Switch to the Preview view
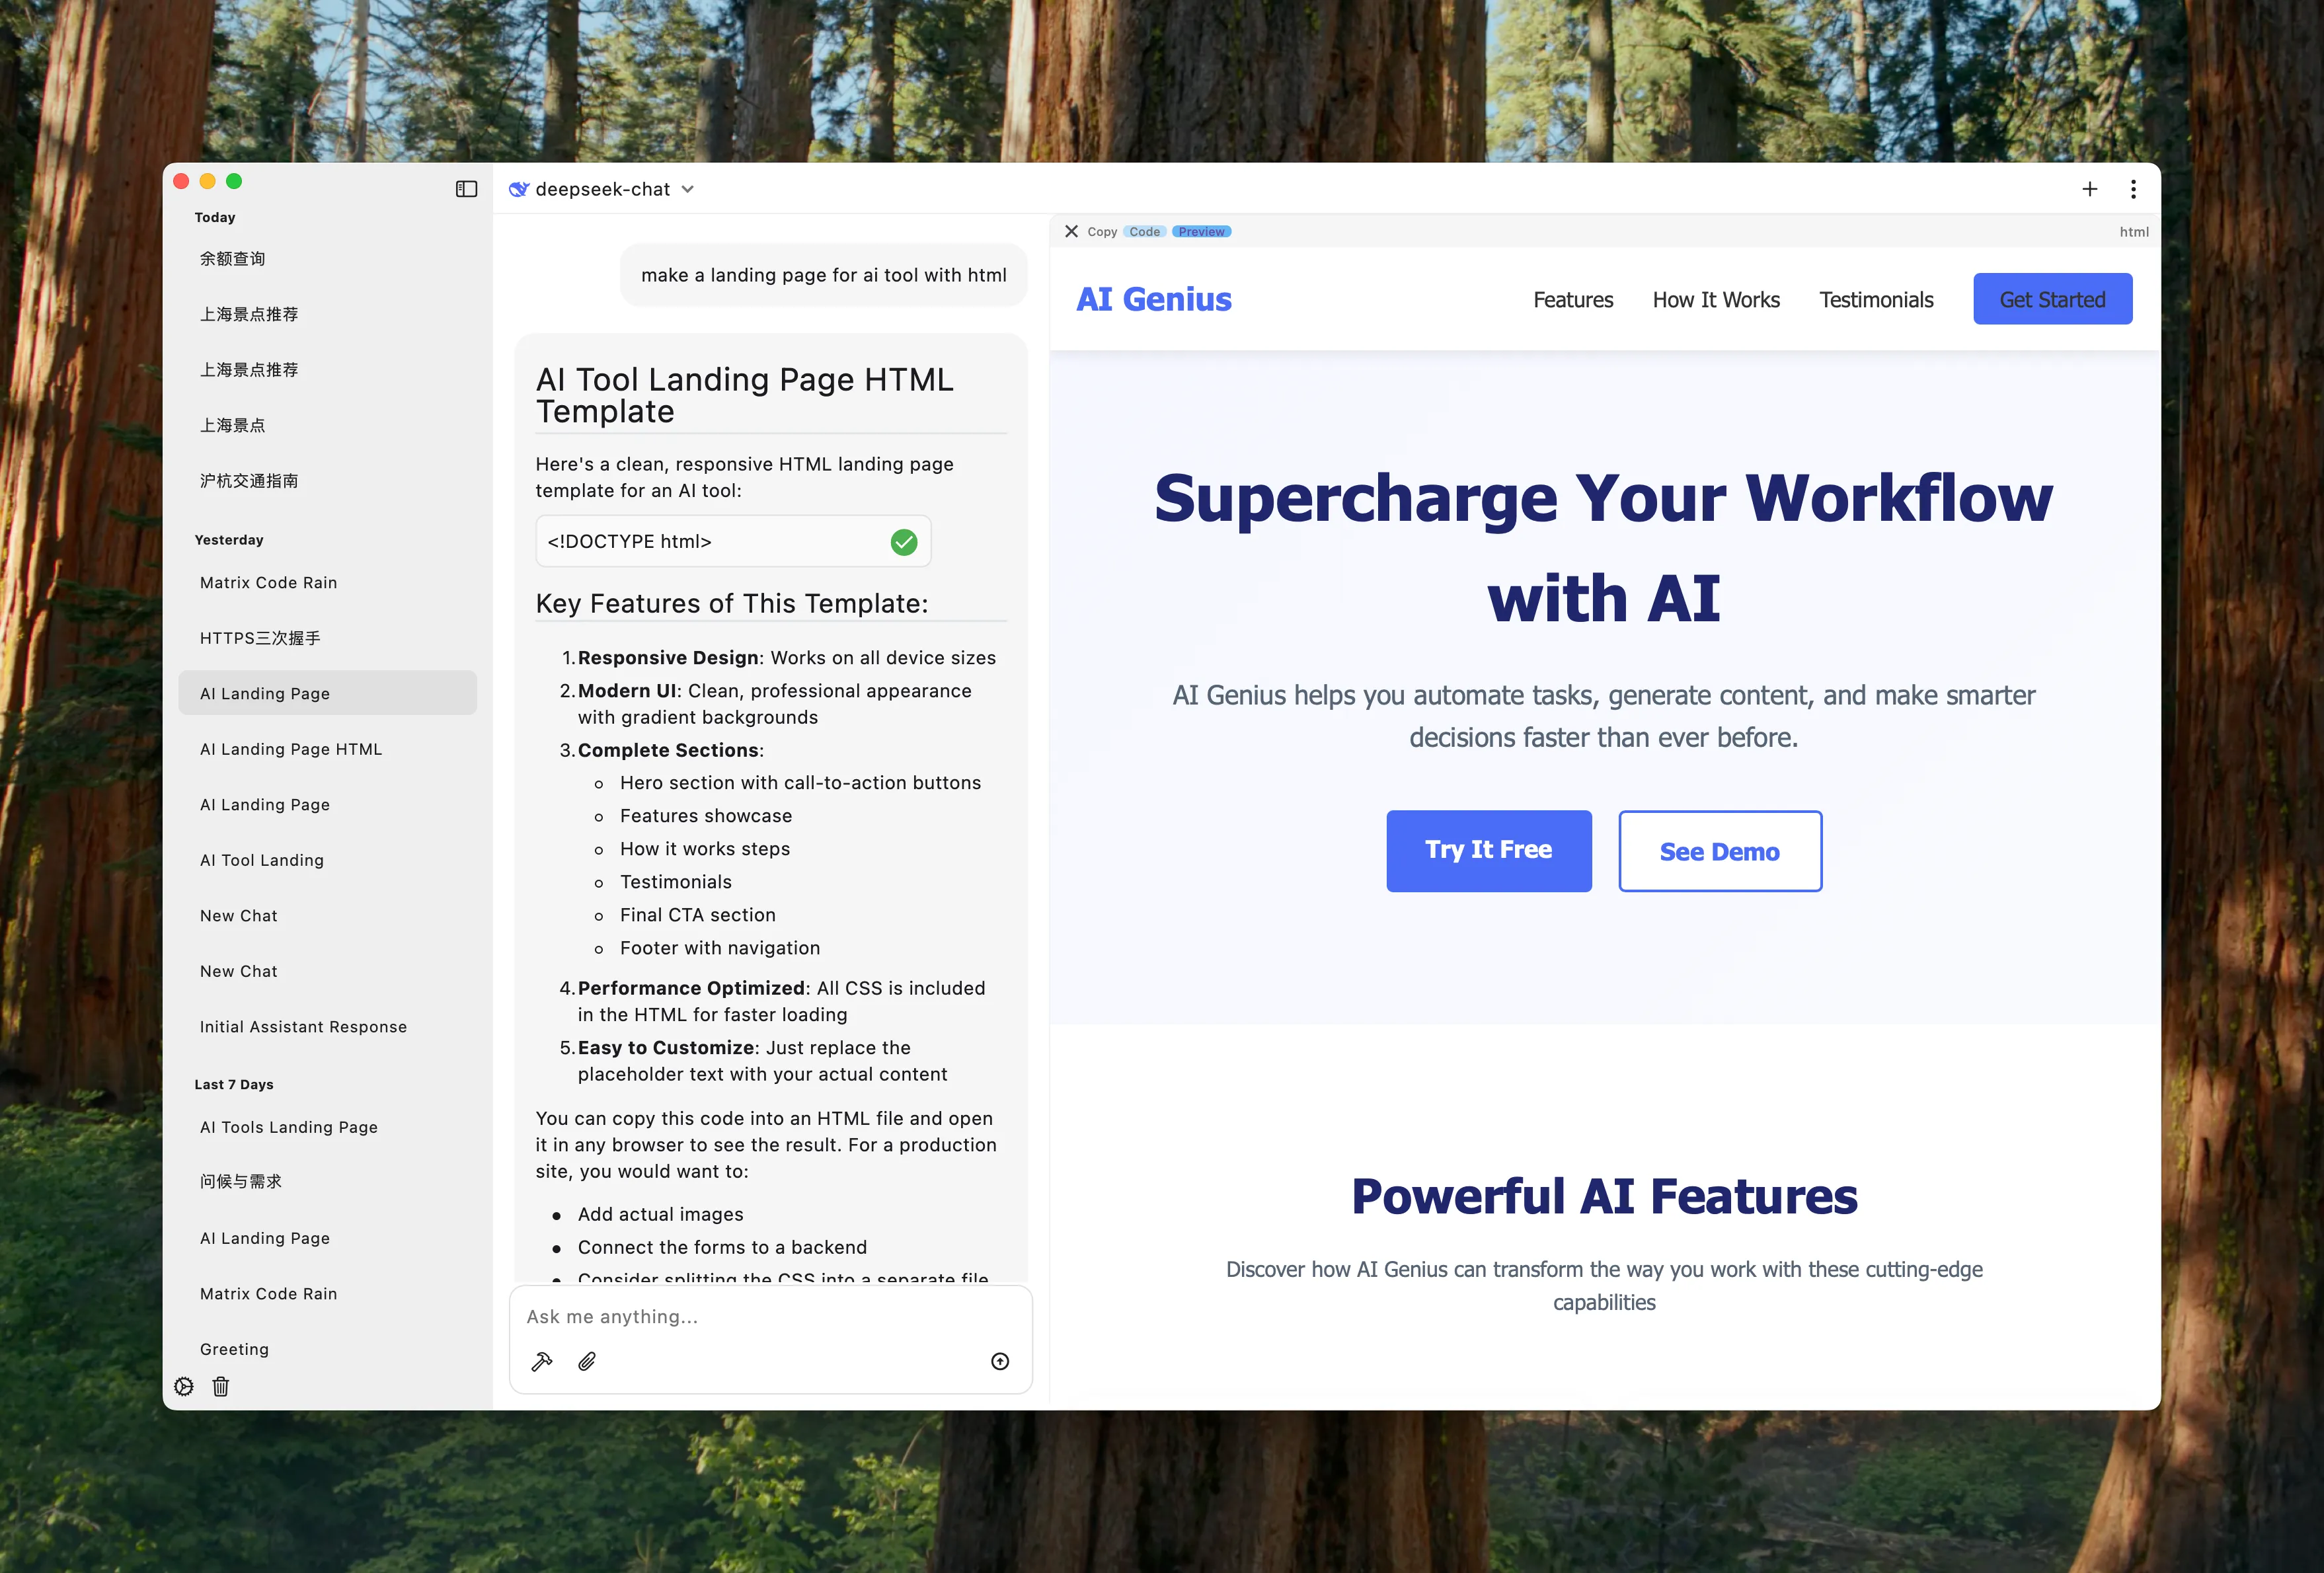Viewport: 2324px width, 1573px height. 1201,231
